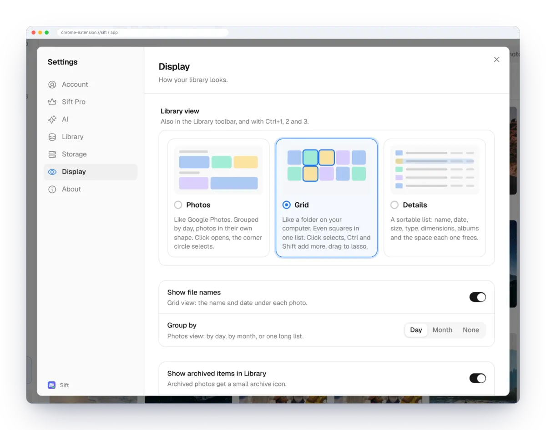Close the Settings dialog with X
Image resolution: width=546 pixels, height=430 pixels.
[x=496, y=60]
